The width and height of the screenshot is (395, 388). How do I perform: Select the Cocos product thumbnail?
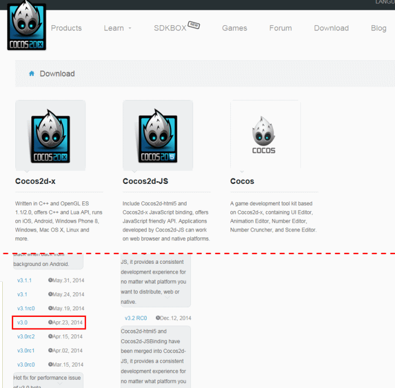pos(265,135)
